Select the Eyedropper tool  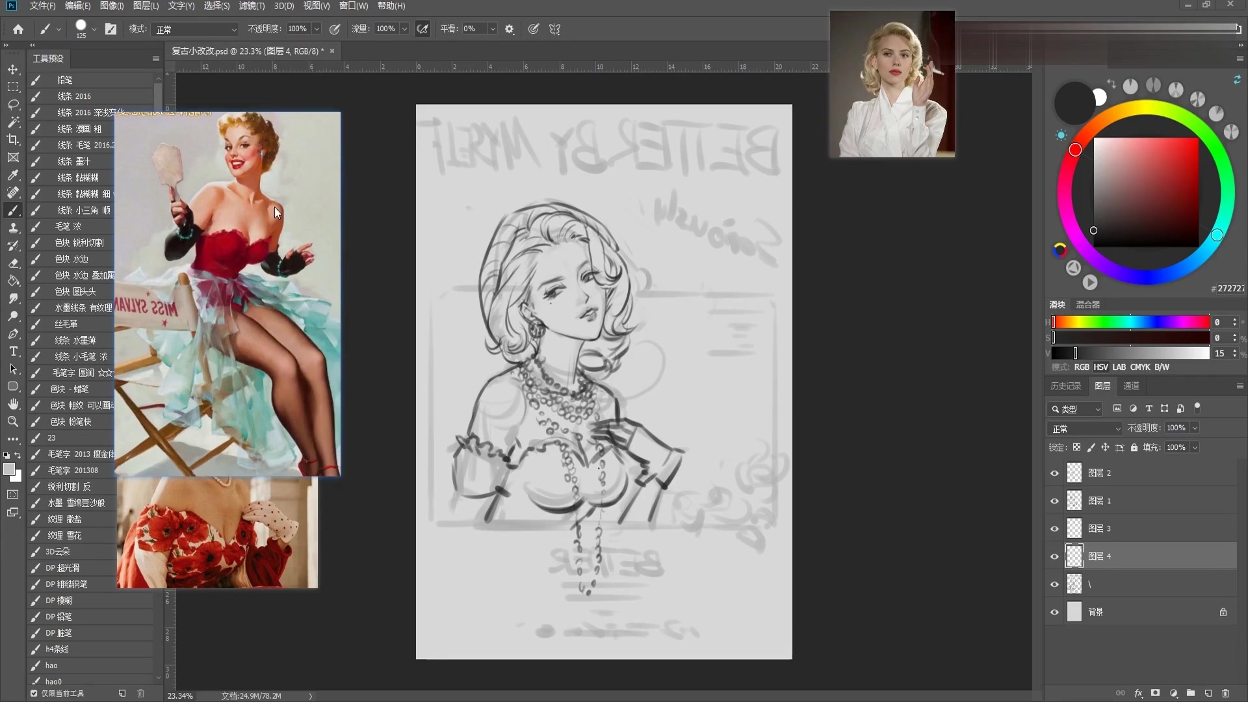[x=13, y=175]
